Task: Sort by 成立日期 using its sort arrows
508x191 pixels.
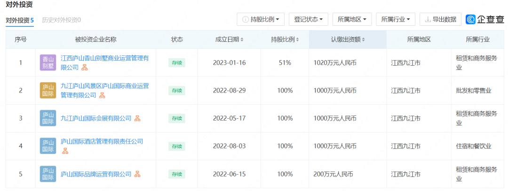Action: pyautogui.click(x=242, y=40)
